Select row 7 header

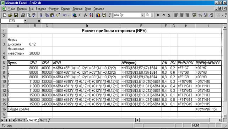tap(4, 68)
